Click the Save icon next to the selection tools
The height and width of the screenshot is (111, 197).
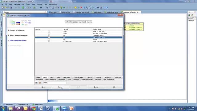pos(53,7)
